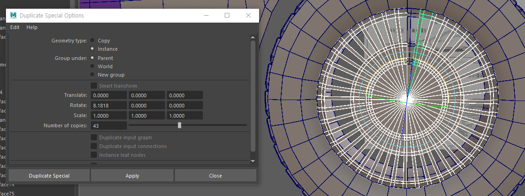Click Scale Y field

pyautogui.click(x=146, y=115)
